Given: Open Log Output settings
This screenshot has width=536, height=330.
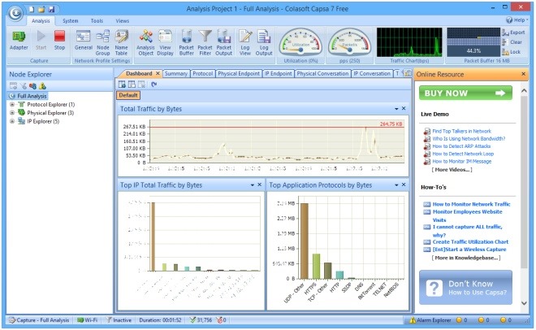Looking at the screenshot, I should (264, 43).
